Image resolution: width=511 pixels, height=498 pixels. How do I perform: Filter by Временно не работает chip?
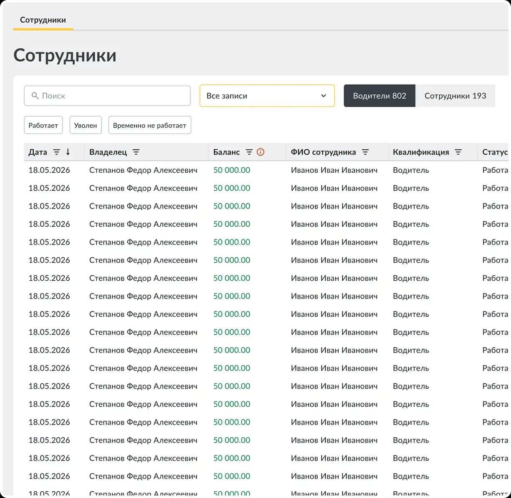tap(150, 125)
